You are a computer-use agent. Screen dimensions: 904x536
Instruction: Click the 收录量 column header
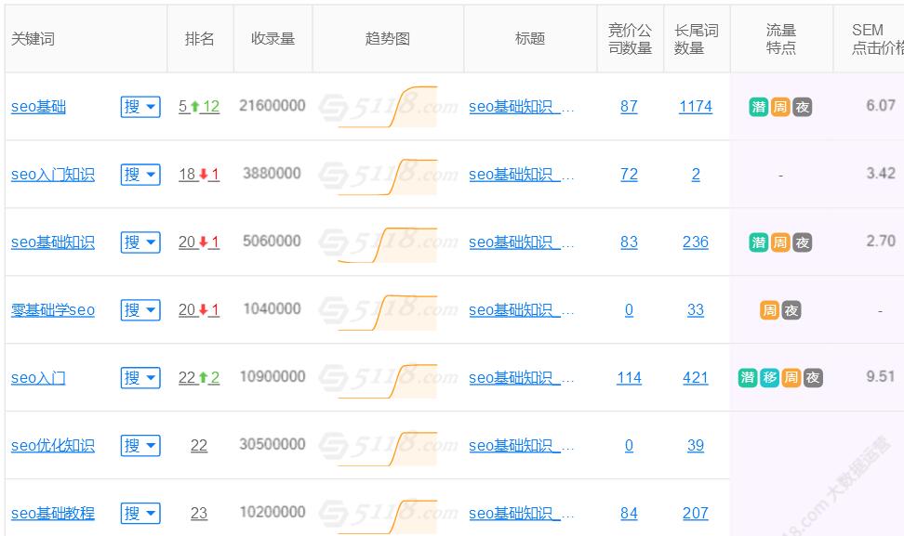click(x=273, y=39)
